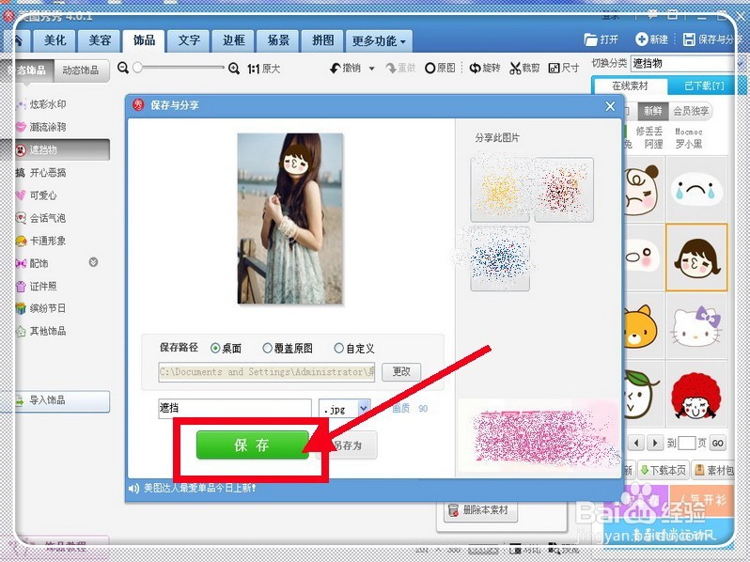The image size is (750, 562).
Task: Open 其他饰品 category in sidebar
Action: pos(48,331)
